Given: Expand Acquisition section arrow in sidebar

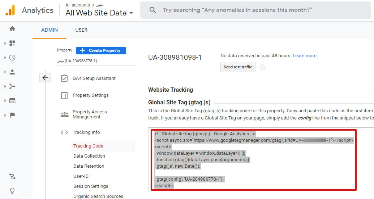Looking at the screenshot, I should click(x=5, y=86).
